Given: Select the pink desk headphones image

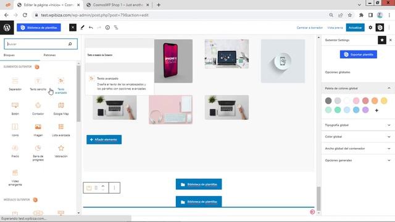Looking at the screenshot, I should (x=170, y=110).
